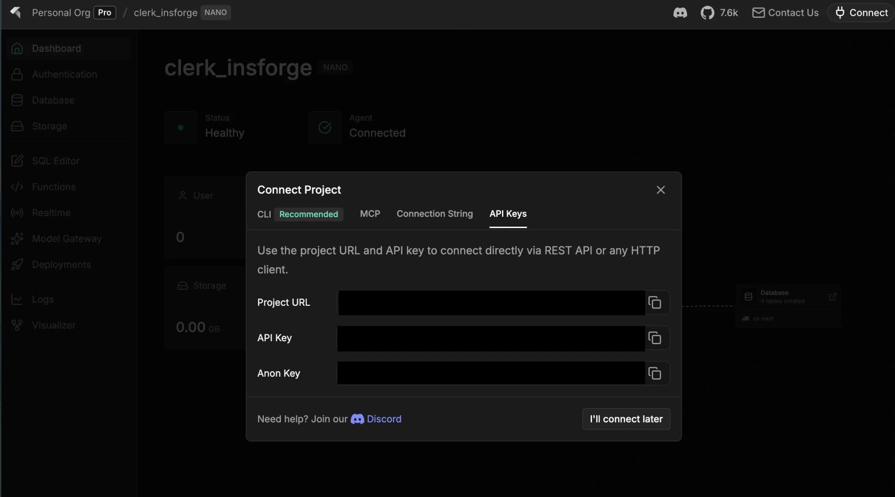Copy the API Key value

pyautogui.click(x=654, y=338)
